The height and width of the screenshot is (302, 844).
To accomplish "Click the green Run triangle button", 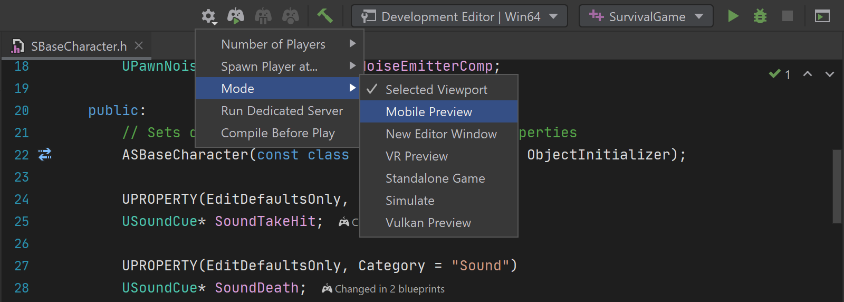I will click(733, 16).
